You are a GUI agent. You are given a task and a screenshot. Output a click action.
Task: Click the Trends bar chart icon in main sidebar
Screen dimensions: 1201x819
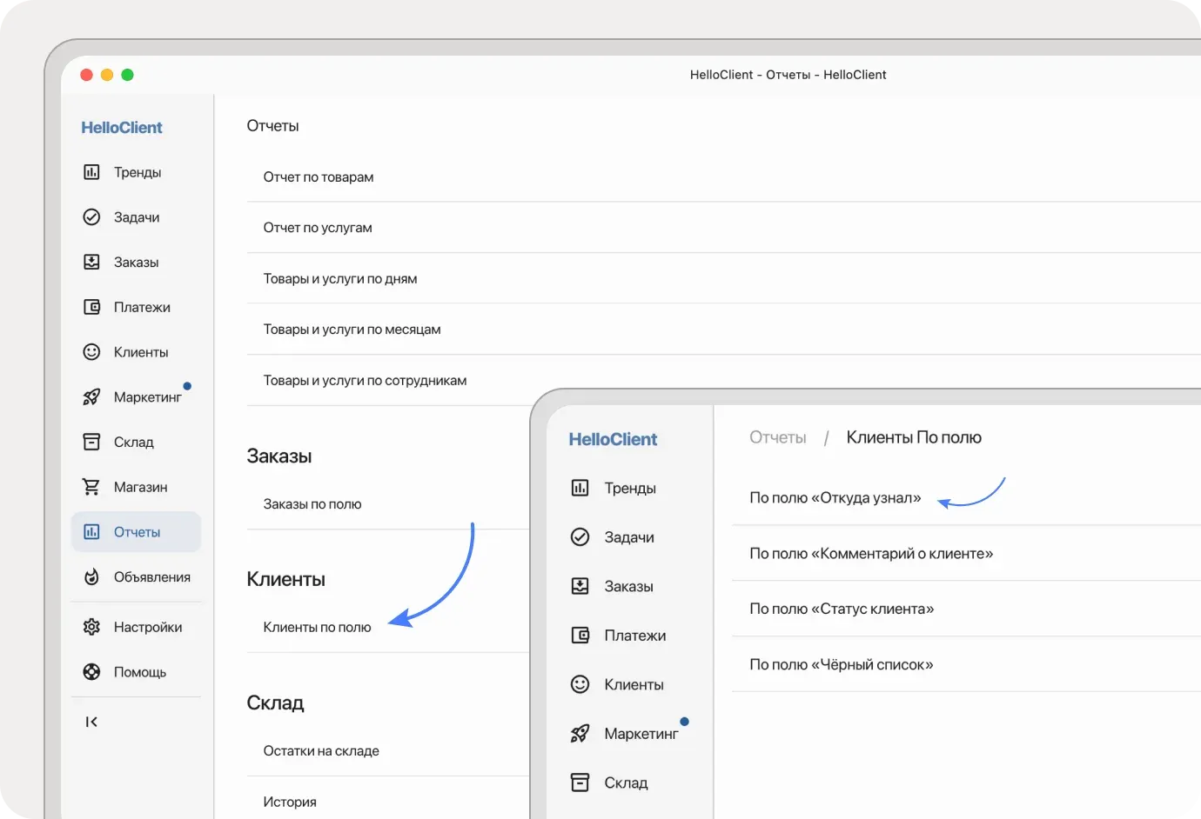pyautogui.click(x=91, y=172)
